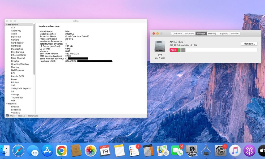Select Printers in the sidebar
Screen dimensions: 265x159
click(15, 82)
